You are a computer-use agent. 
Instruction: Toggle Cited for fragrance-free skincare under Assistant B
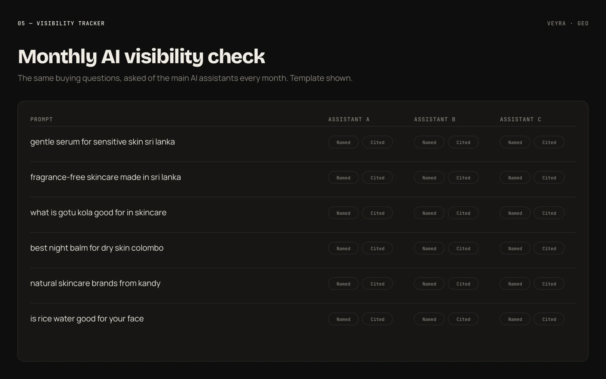pyautogui.click(x=463, y=178)
